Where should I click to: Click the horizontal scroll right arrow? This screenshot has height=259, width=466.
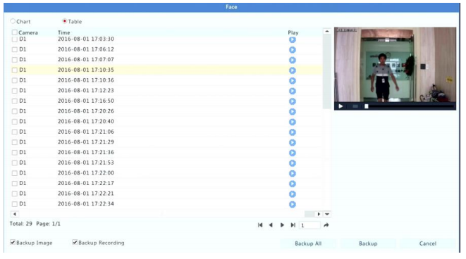coord(319,214)
